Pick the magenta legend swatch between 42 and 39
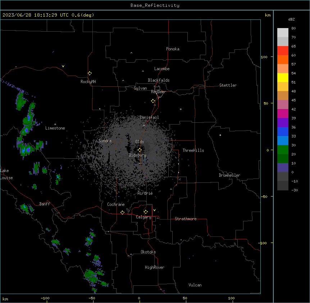Screen dimensions: 310x303 pos(283,113)
